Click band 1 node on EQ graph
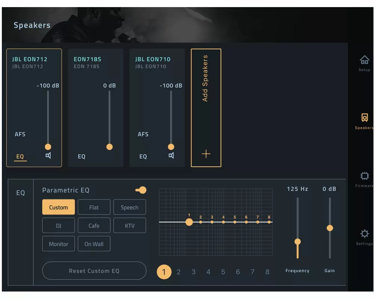374x299 pixels. 189,222
